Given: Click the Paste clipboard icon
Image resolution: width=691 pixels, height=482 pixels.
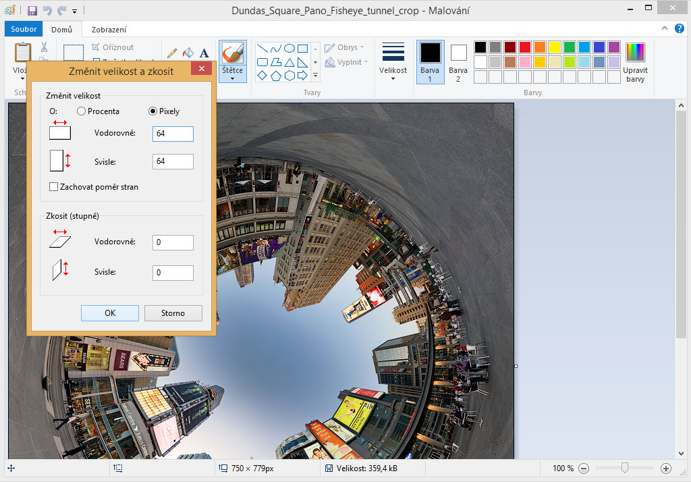Looking at the screenshot, I should click(x=22, y=52).
